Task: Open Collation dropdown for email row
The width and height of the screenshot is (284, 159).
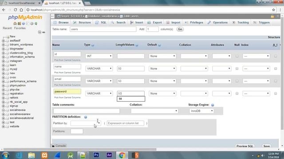Action: click(x=194, y=81)
